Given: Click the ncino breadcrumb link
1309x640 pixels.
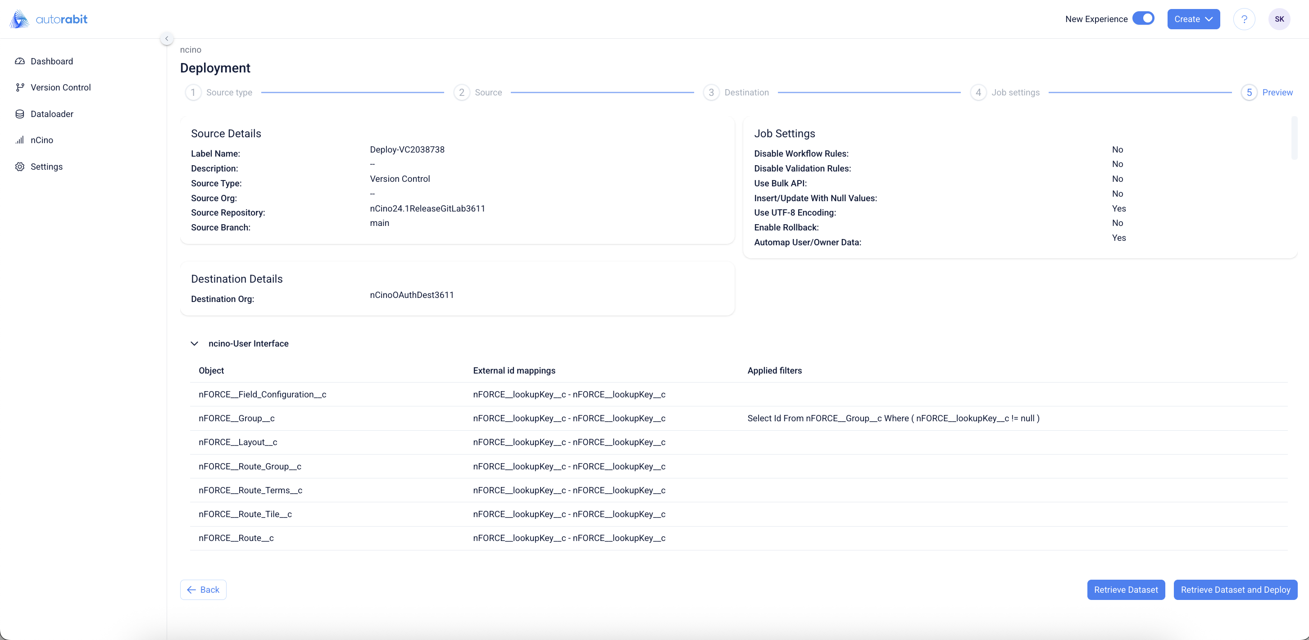Looking at the screenshot, I should (x=191, y=50).
